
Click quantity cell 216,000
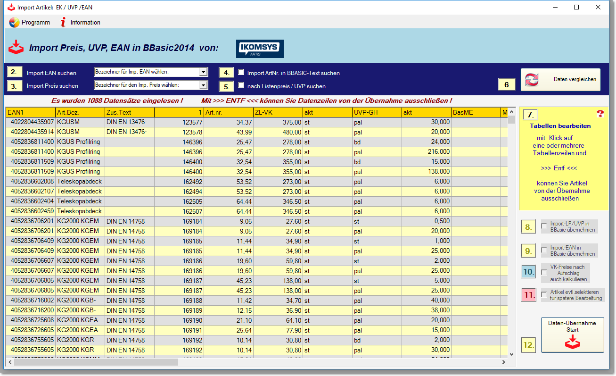[427, 151]
